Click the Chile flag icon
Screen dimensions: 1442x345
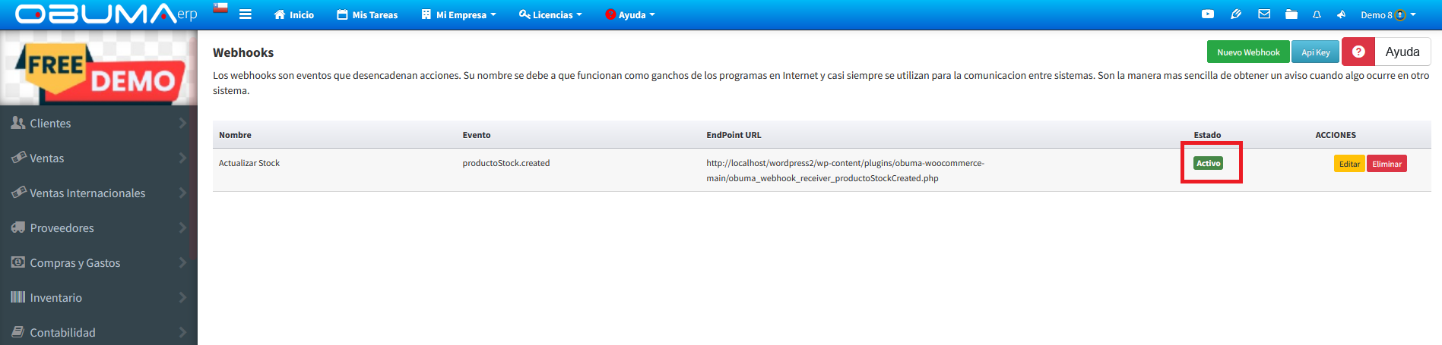[x=220, y=8]
